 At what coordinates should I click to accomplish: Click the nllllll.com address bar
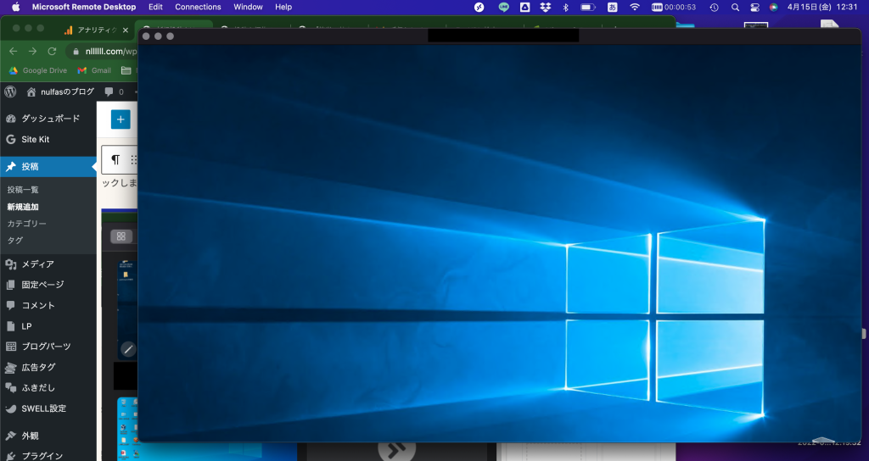pos(111,51)
